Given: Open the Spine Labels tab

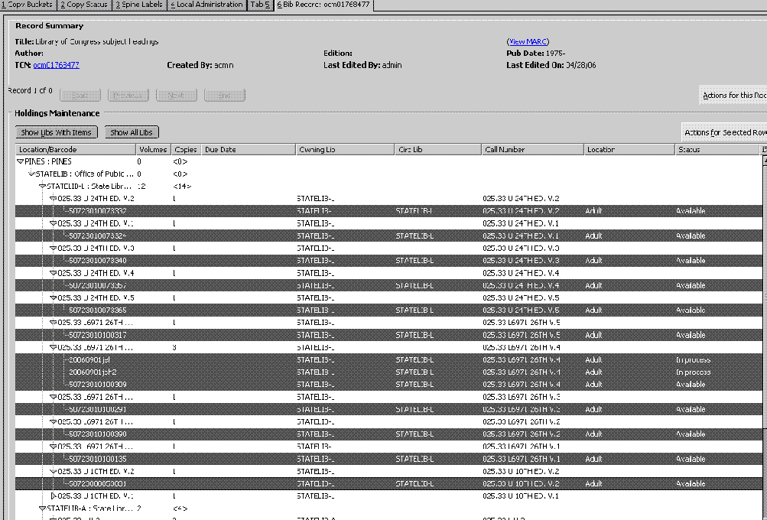Looking at the screenshot, I should (x=138, y=5).
